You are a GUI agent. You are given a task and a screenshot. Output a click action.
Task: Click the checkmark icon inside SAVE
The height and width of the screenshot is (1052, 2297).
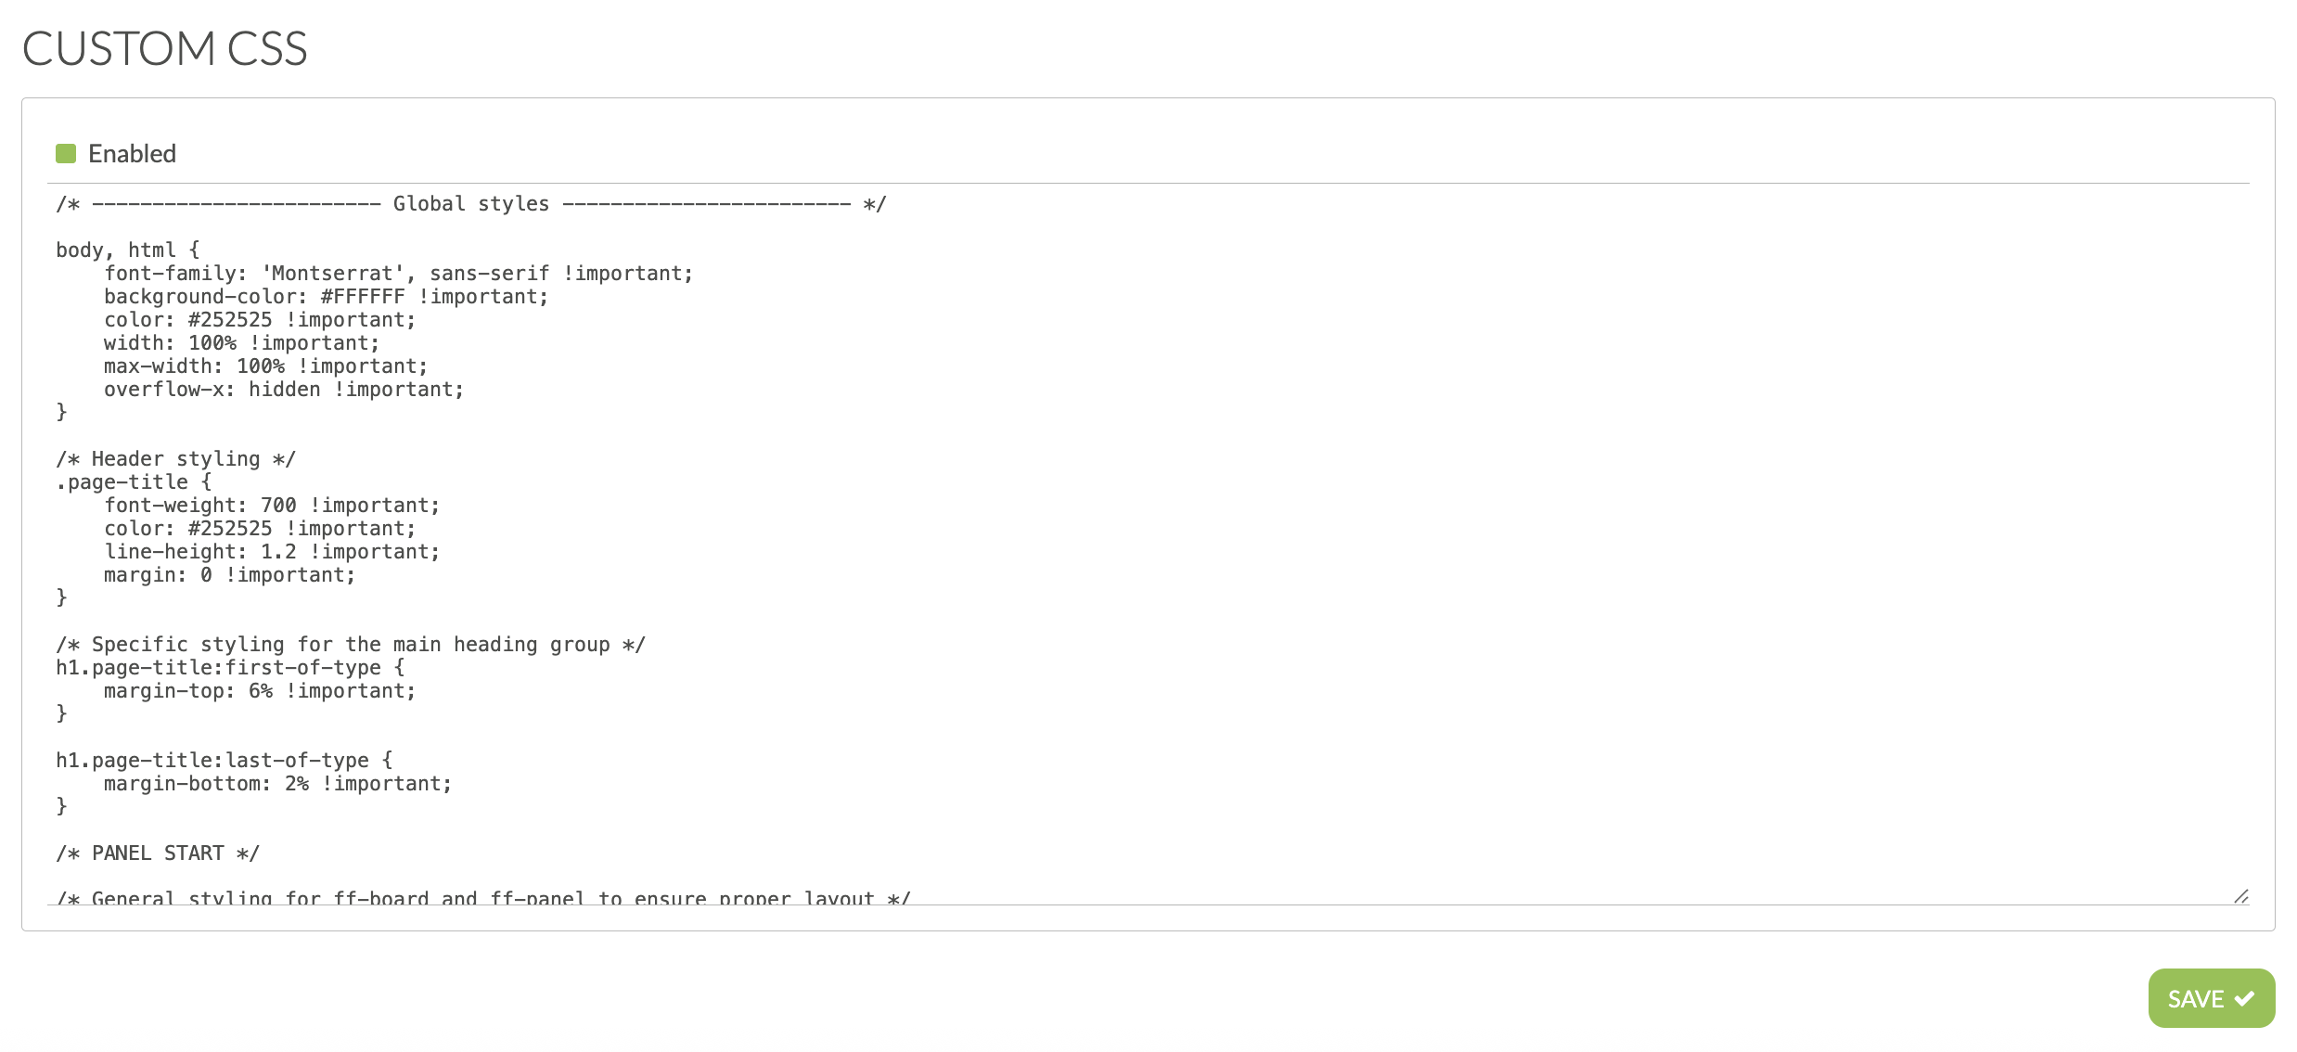pyautogui.click(x=2244, y=999)
